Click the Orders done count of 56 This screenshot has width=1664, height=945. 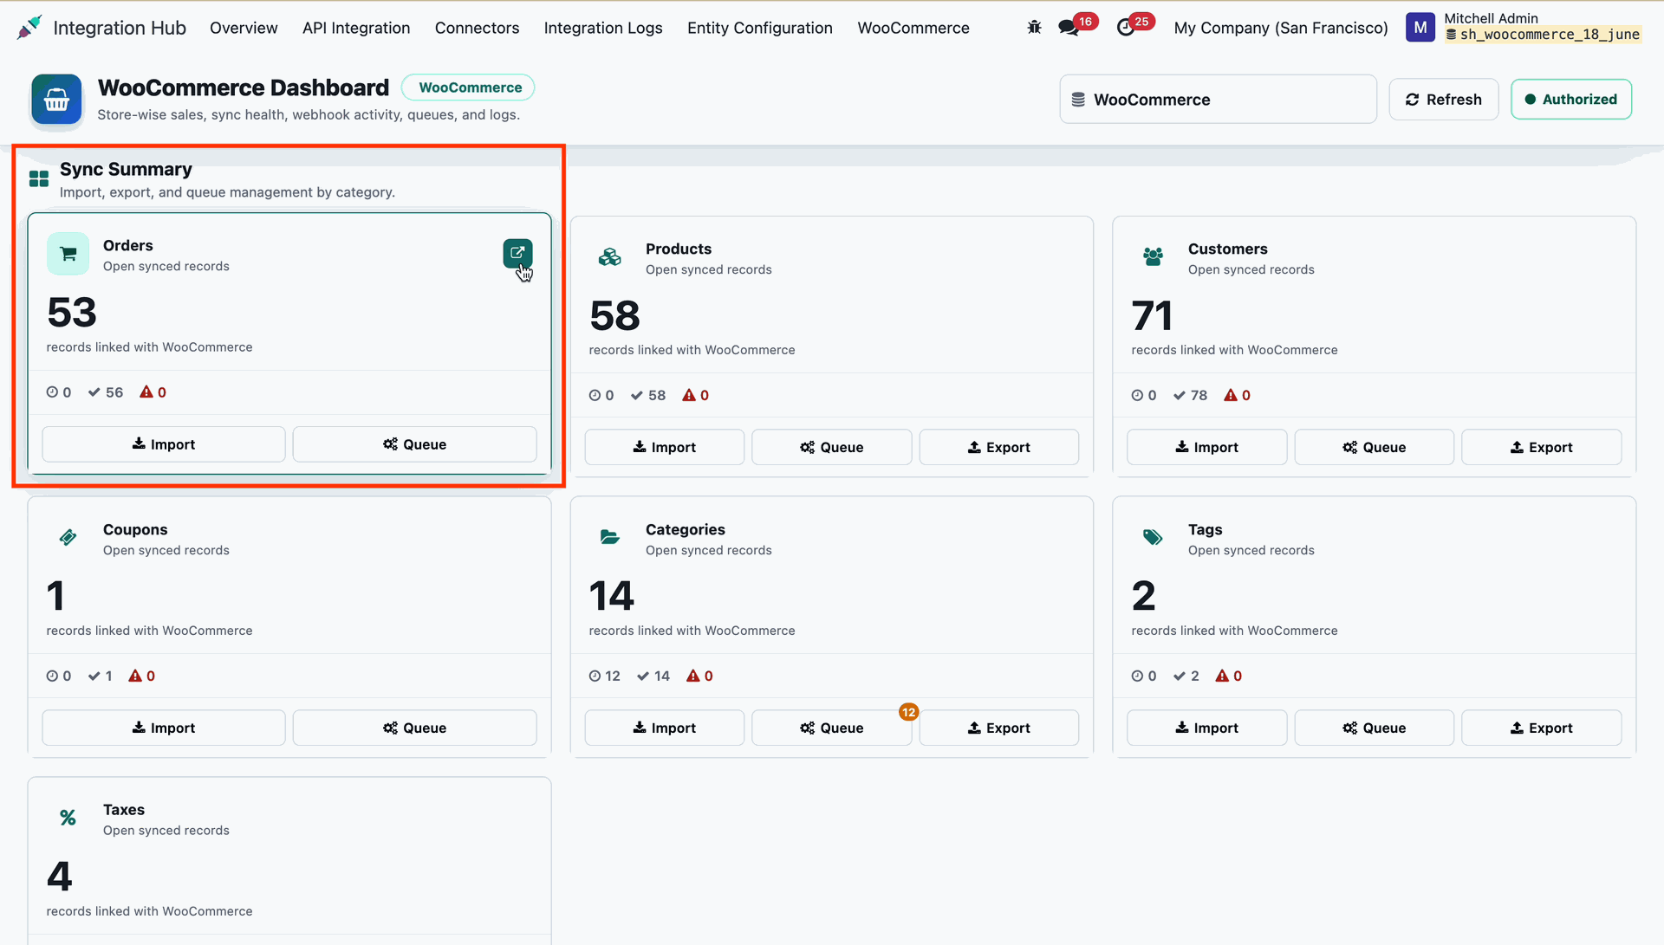click(106, 392)
